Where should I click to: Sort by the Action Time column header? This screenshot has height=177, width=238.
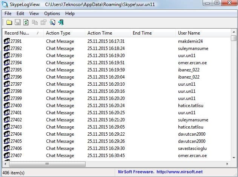[100, 33]
